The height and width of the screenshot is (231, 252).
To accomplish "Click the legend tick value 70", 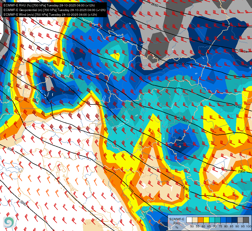I will click(x=215, y=226).
